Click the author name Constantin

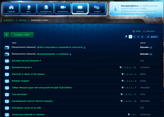(x=145, y=67)
